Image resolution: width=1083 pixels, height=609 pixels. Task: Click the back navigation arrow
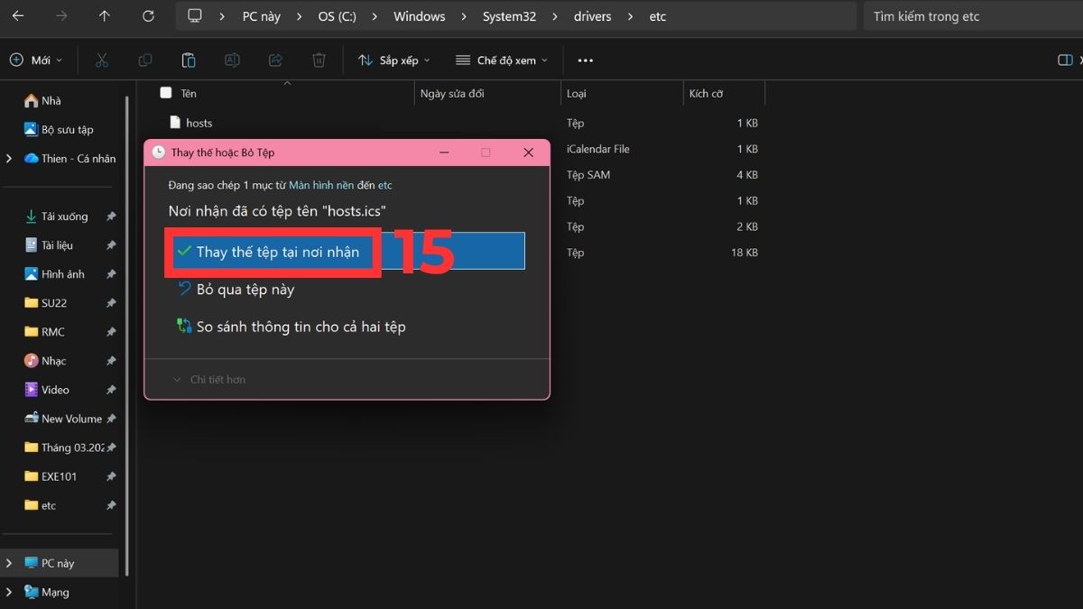point(18,15)
